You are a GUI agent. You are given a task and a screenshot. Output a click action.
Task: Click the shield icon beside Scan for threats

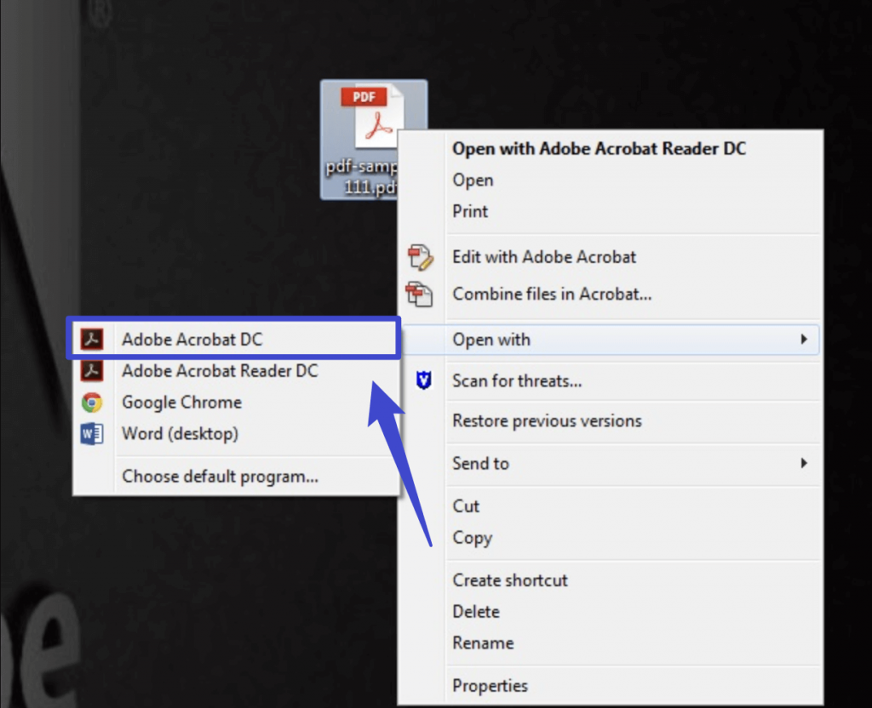(x=421, y=380)
